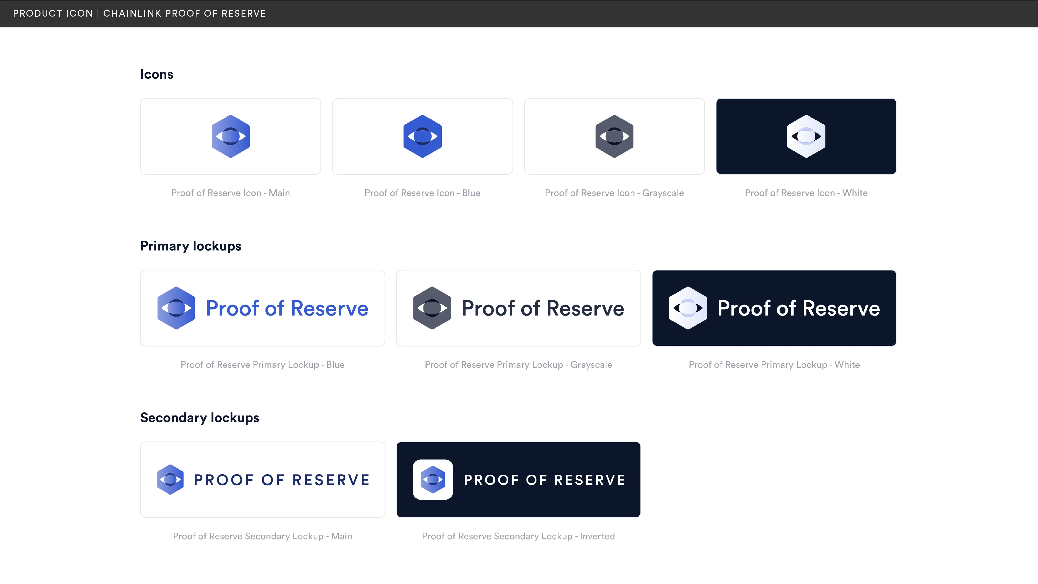The height and width of the screenshot is (584, 1038).
Task: Click the 'Proof of Reserve Secondary Lockup - Main' caption
Action: coord(262,536)
